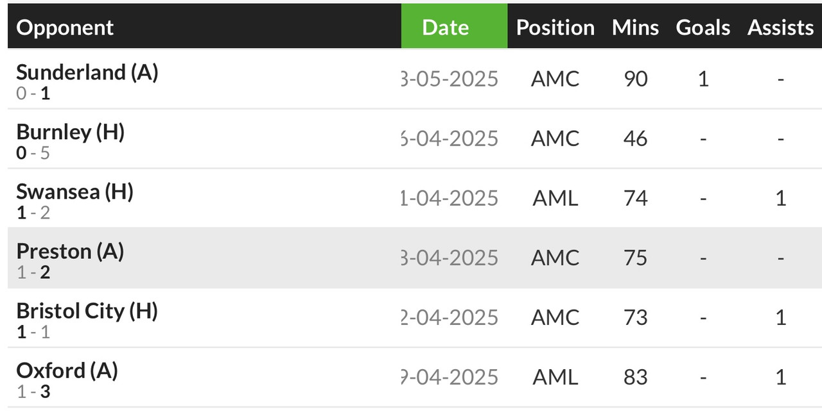Open the Burnley (H) match
Screen dimensions: 822x414
pos(71,132)
